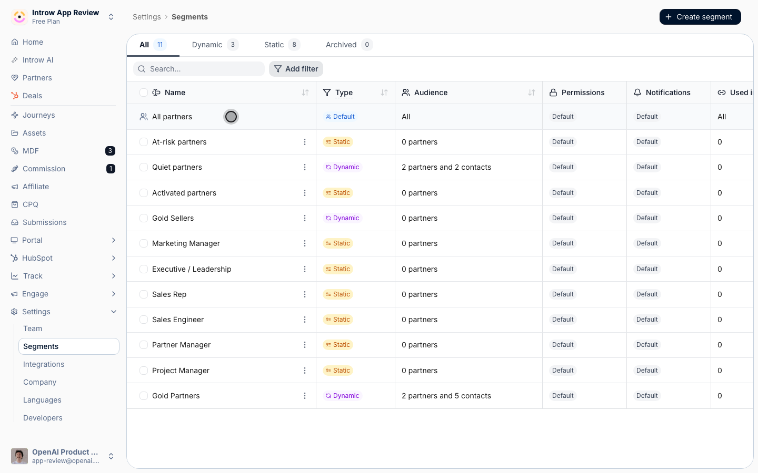Open the three-dot menu for At-risk partners

pyautogui.click(x=305, y=142)
